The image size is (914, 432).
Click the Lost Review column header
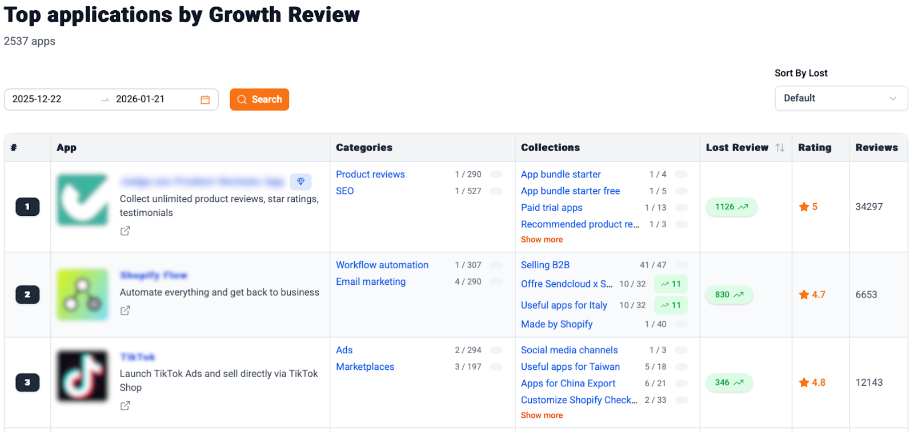[737, 148]
